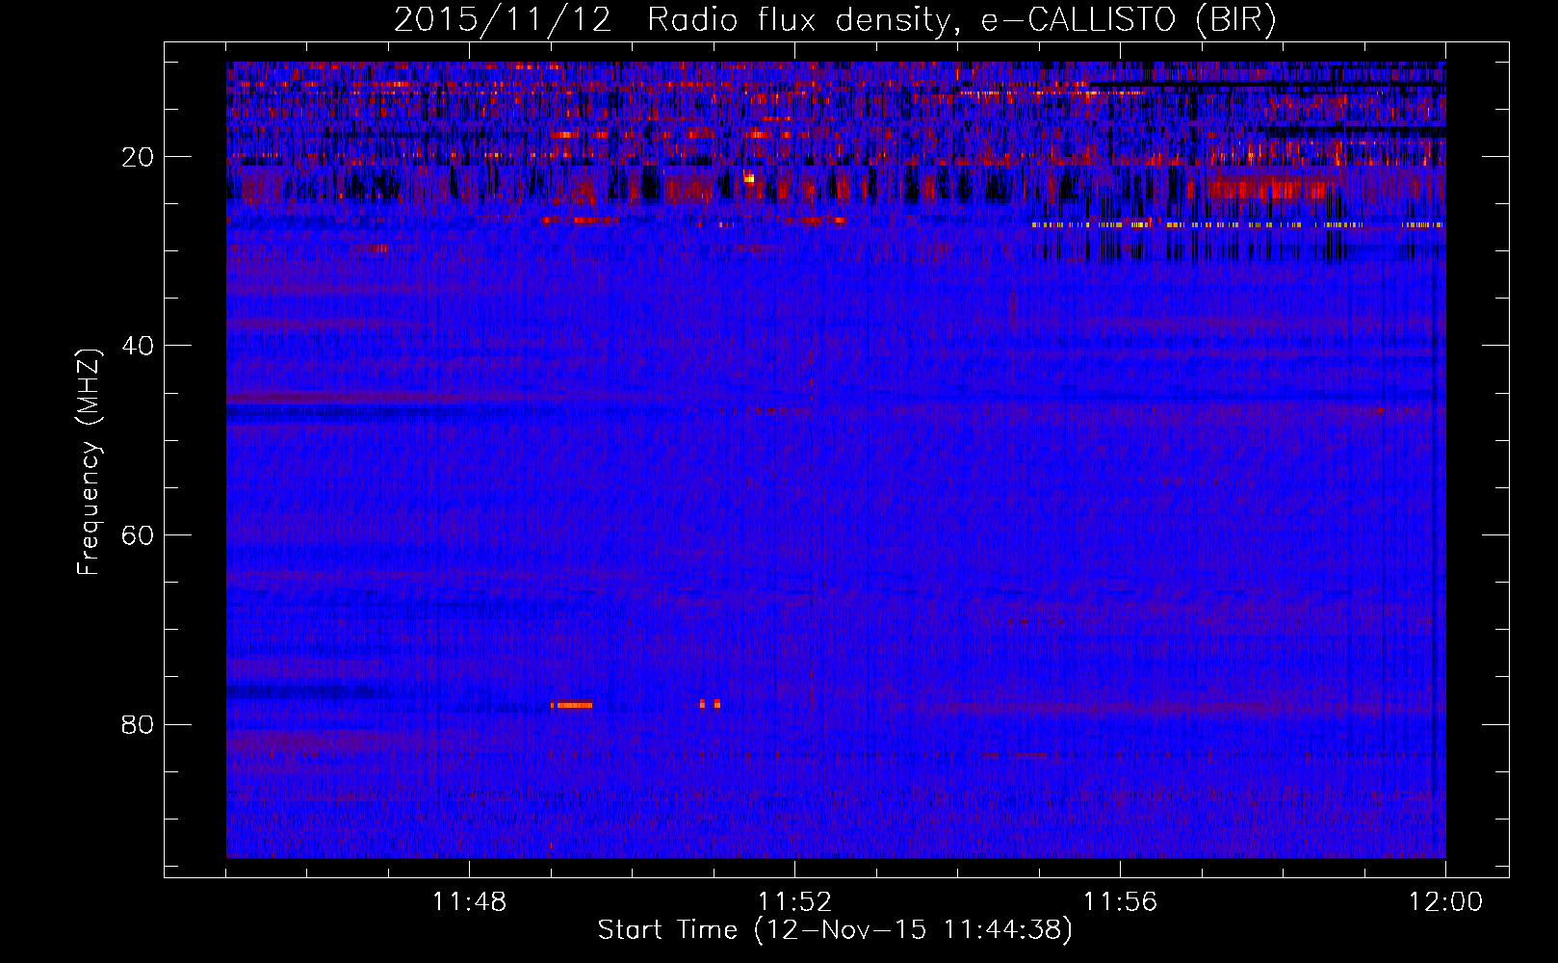This screenshot has width=1558, height=963.
Task: Click the 20 MHz frequency tick label
Action: [139, 157]
